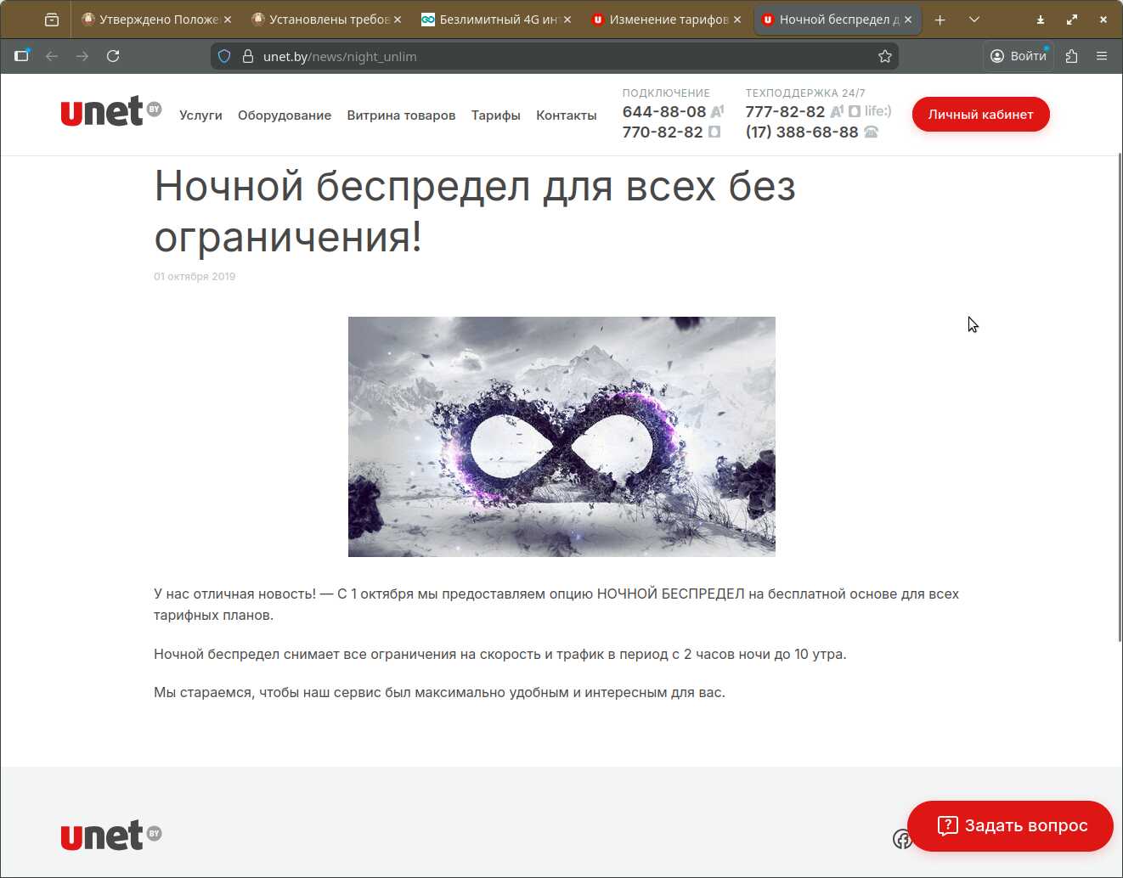
Task: Click the date '01 октября 2019'
Action: [195, 276]
